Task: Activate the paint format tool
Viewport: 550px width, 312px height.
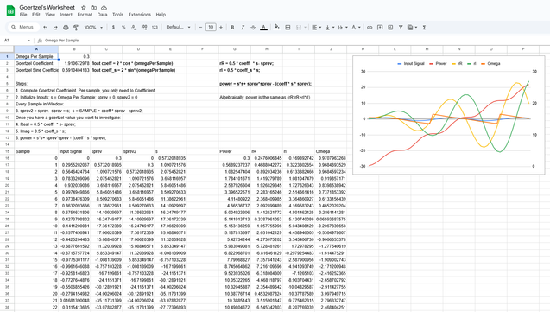Action: [76, 28]
